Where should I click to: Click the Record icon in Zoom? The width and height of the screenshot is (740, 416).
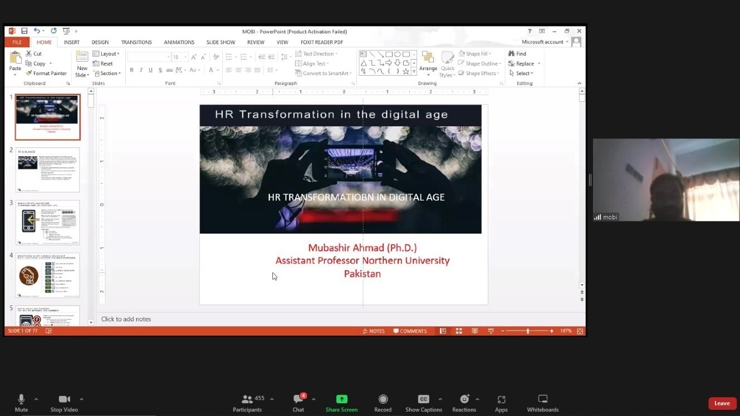[383, 403]
